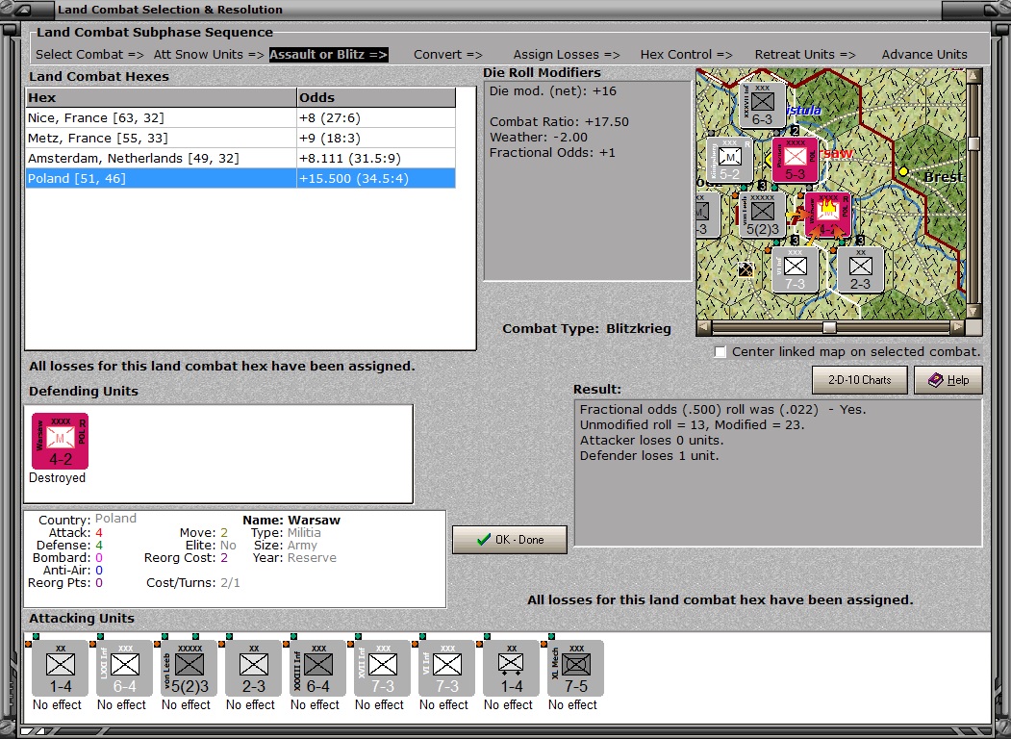Click the Select Combat subphase
1011x739 pixels.
tap(89, 55)
